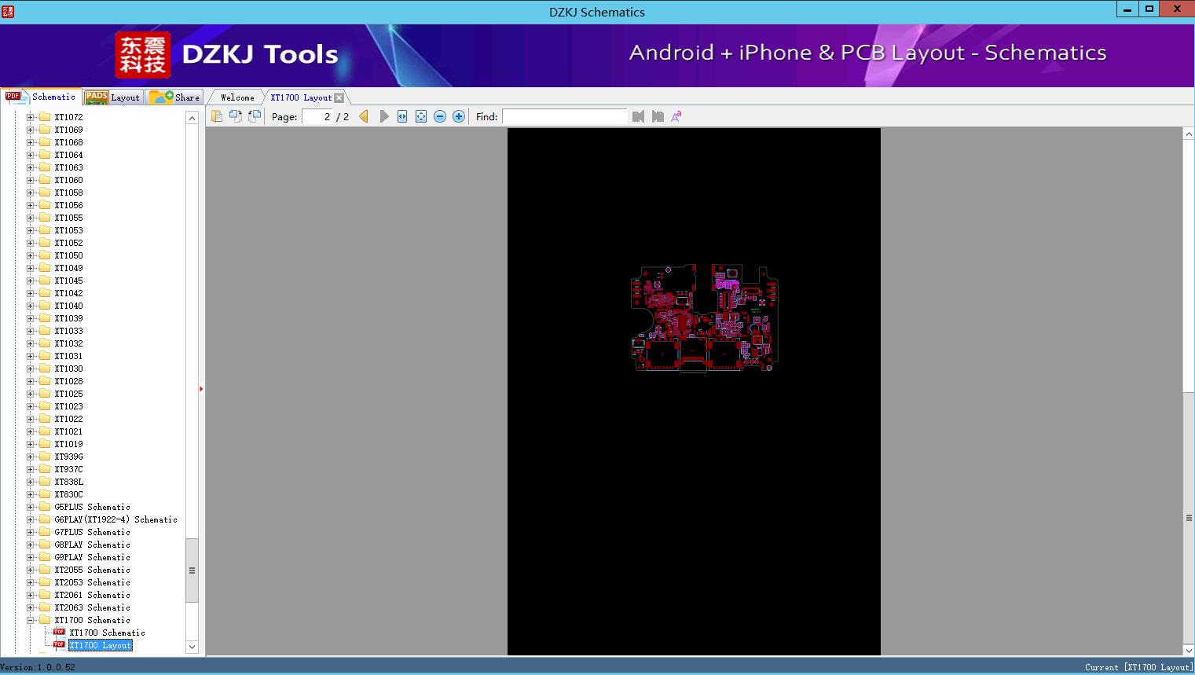Select the XT1039 tree item

pyautogui.click(x=68, y=318)
